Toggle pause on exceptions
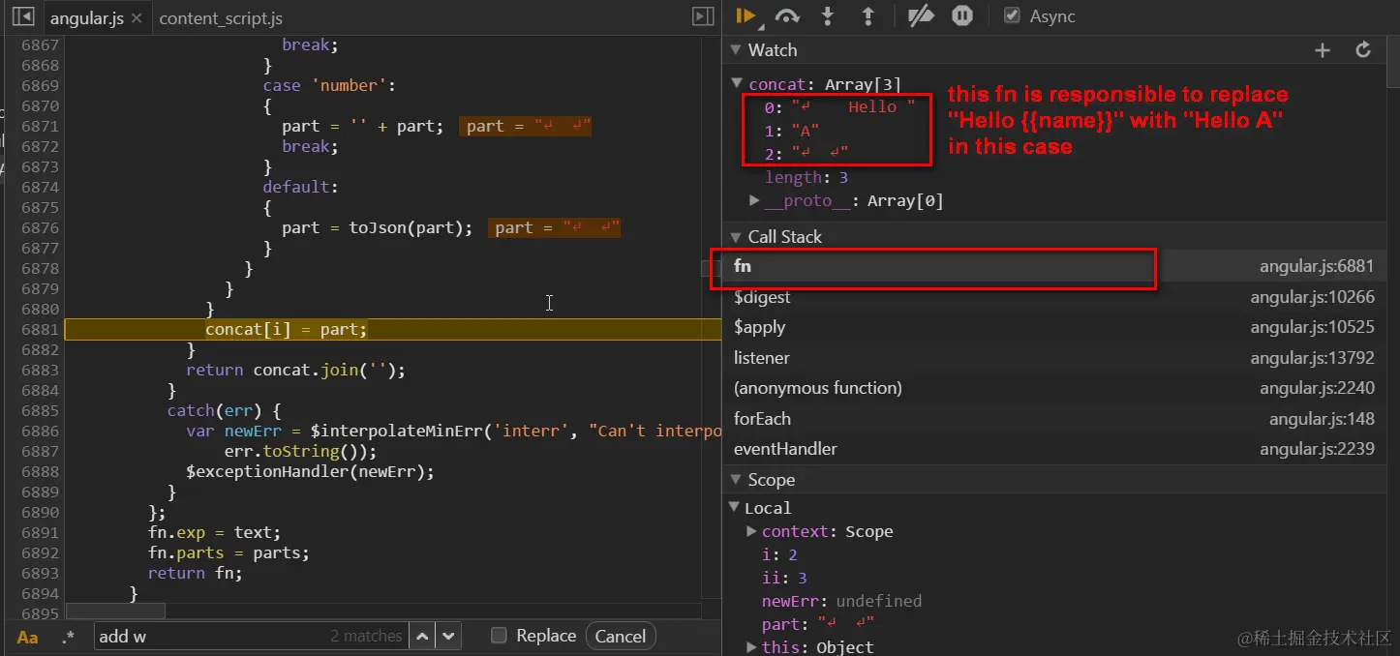Viewport: 1400px width, 656px height. [x=961, y=15]
